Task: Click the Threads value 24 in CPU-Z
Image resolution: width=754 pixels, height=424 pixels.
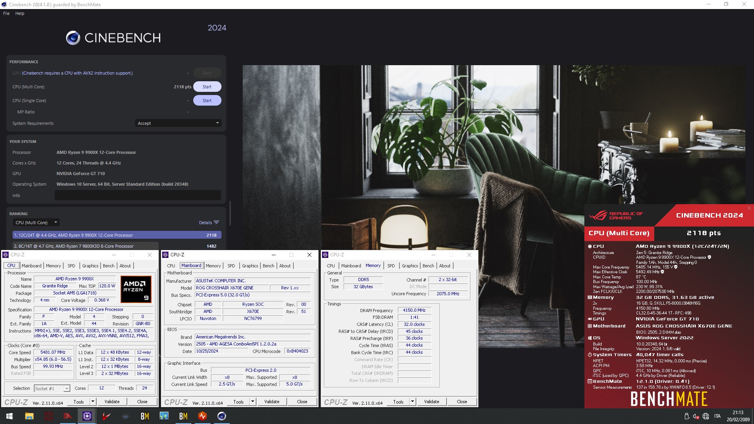Action: click(x=145, y=388)
